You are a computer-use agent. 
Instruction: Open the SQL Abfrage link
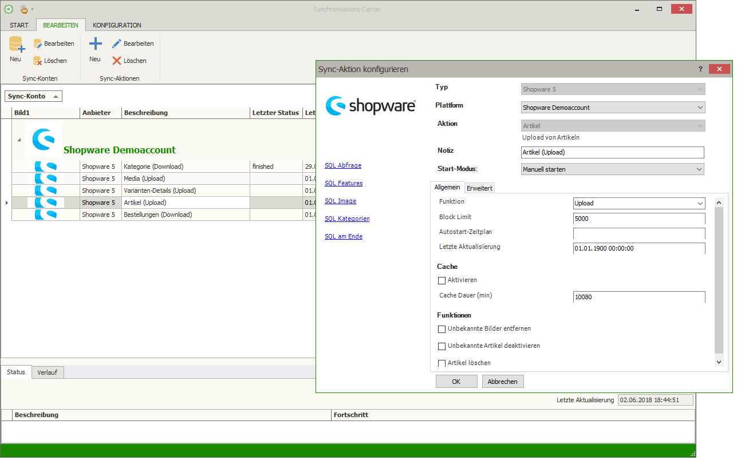pos(343,165)
